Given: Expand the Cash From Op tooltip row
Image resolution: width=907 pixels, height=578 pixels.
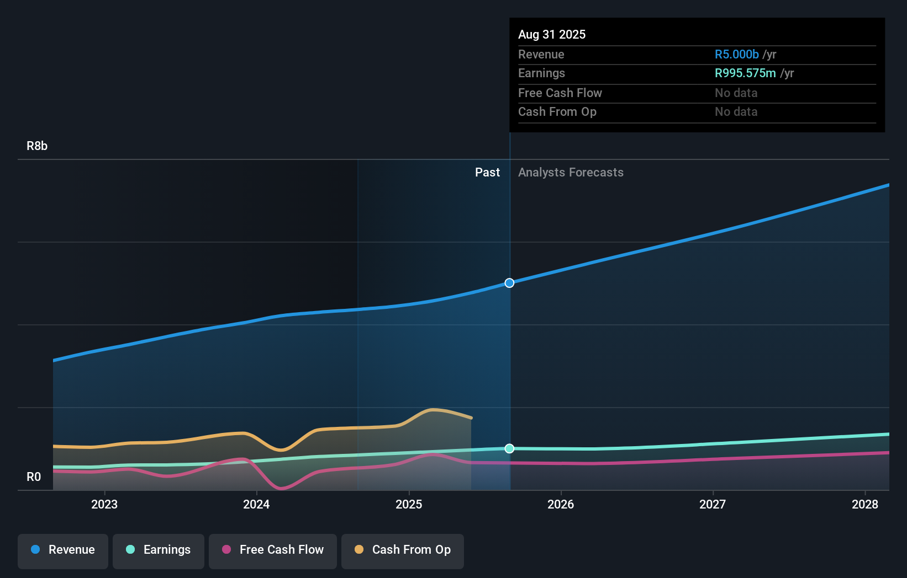Looking at the screenshot, I should point(557,111).
